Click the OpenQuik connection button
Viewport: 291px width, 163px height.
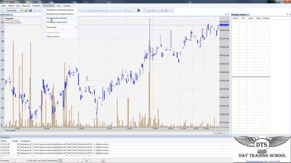(x=11, y=10)
